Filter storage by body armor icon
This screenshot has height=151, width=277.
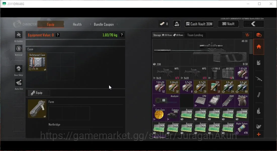(259, 63)
